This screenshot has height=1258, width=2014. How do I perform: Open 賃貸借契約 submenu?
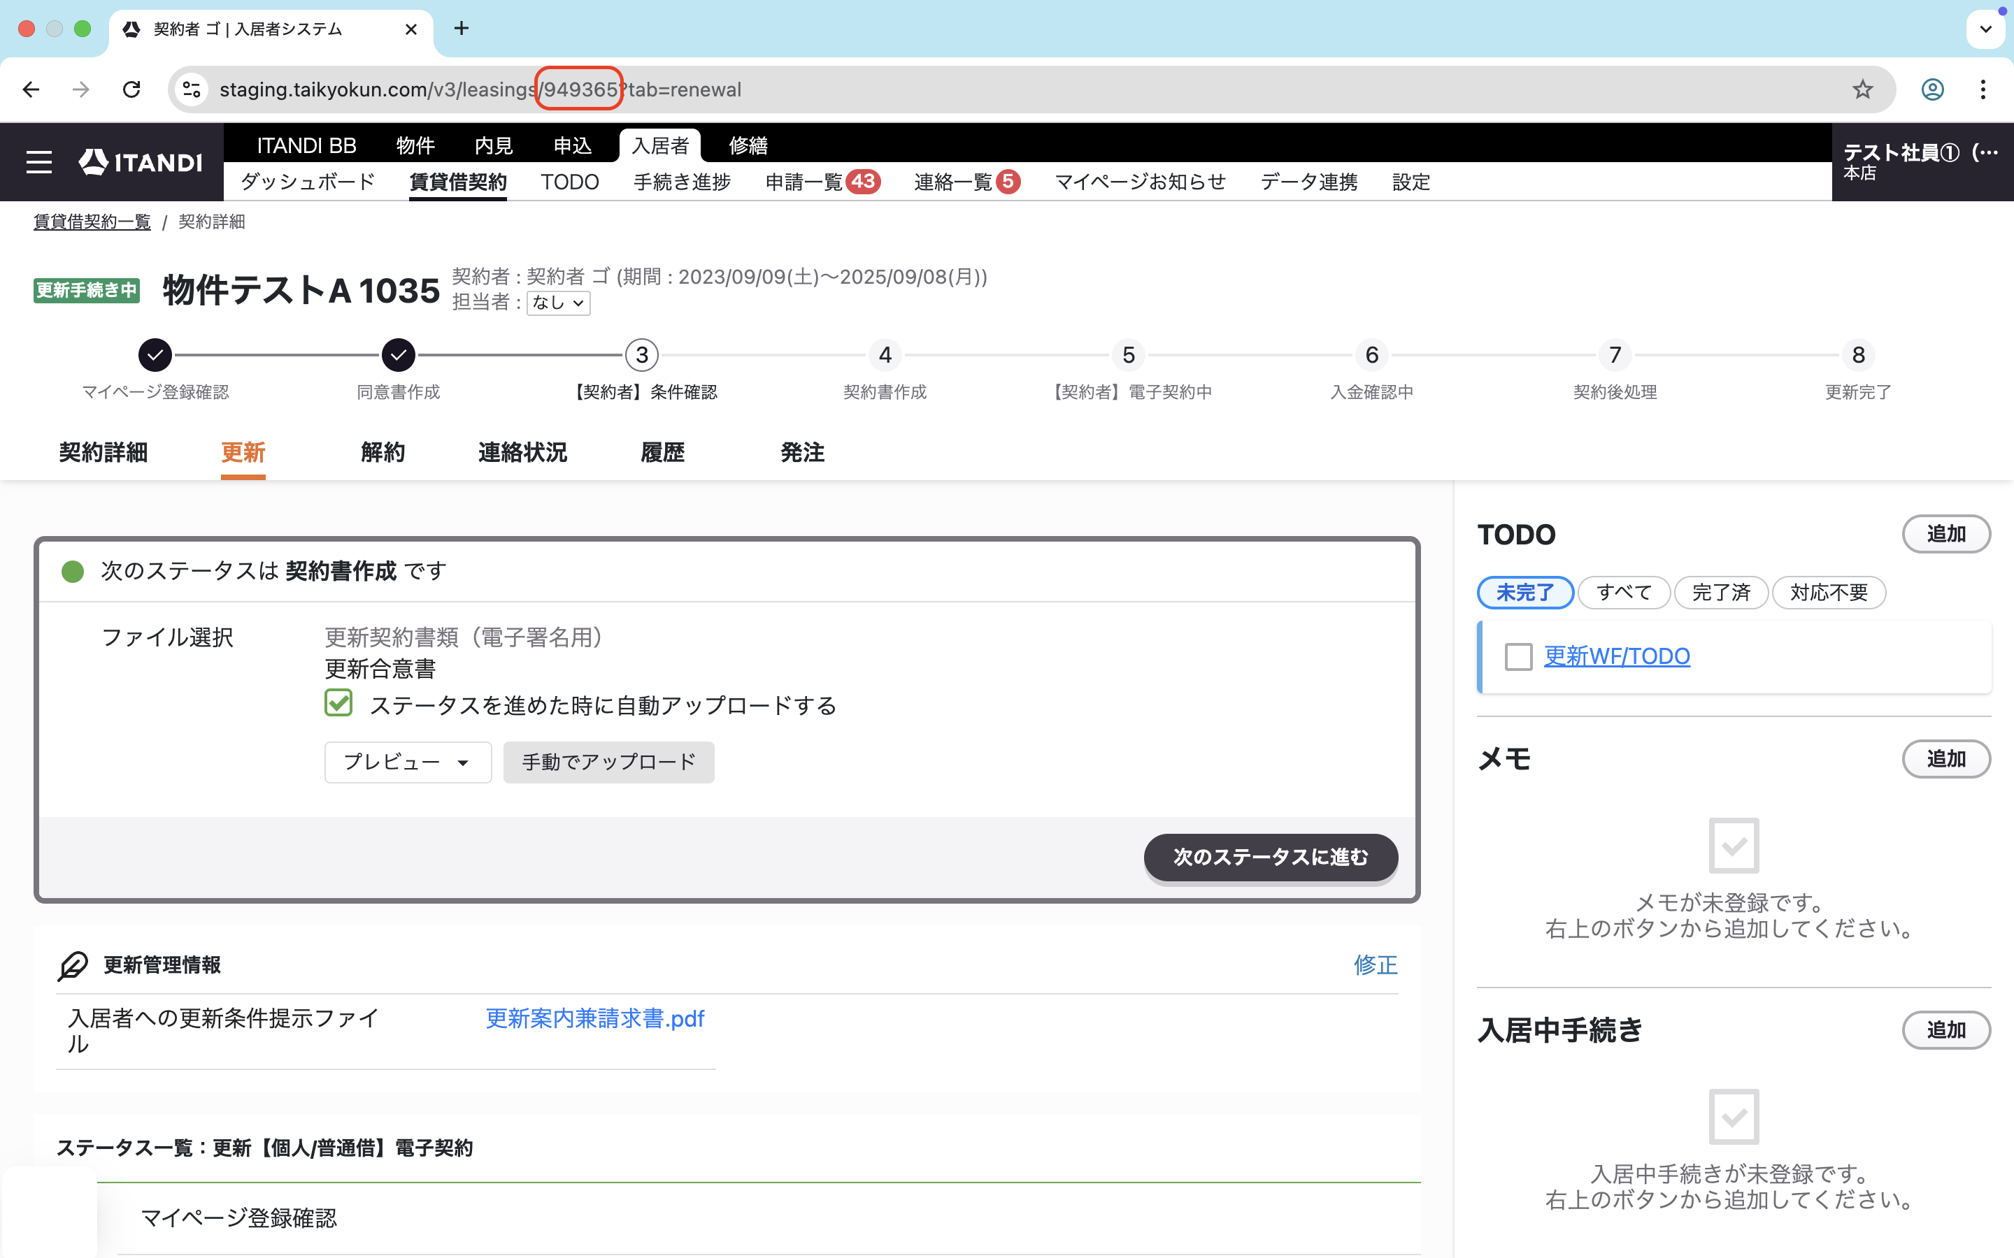point(458,182)
